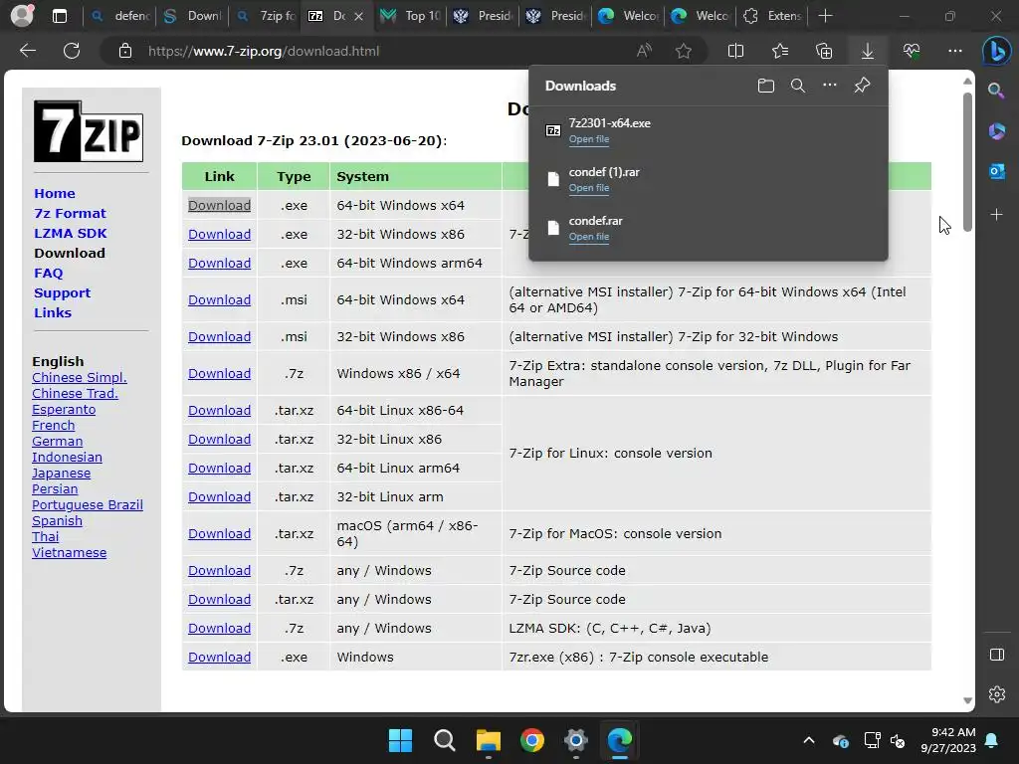The image size is (1019, 764).
Task: Switch to the first 'Presid' tab
Action: pyautogui.click(x=484, y=16)
